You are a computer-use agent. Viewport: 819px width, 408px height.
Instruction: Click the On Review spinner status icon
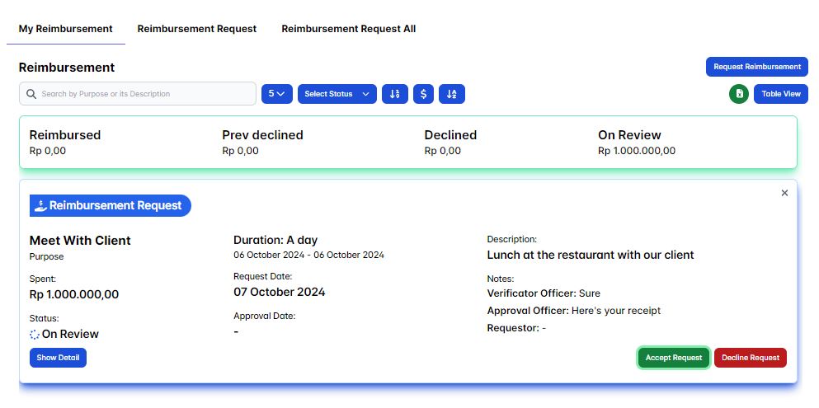click(x=35, y=335)
